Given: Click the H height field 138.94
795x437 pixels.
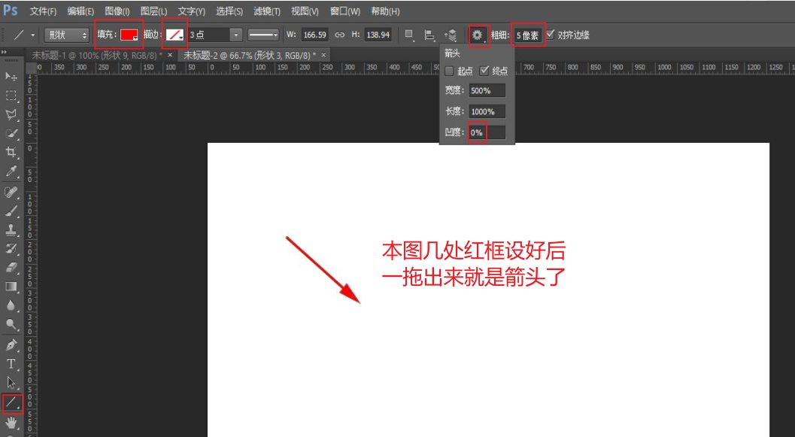Looking at the screenshot, I should click(x=378, y=35).
